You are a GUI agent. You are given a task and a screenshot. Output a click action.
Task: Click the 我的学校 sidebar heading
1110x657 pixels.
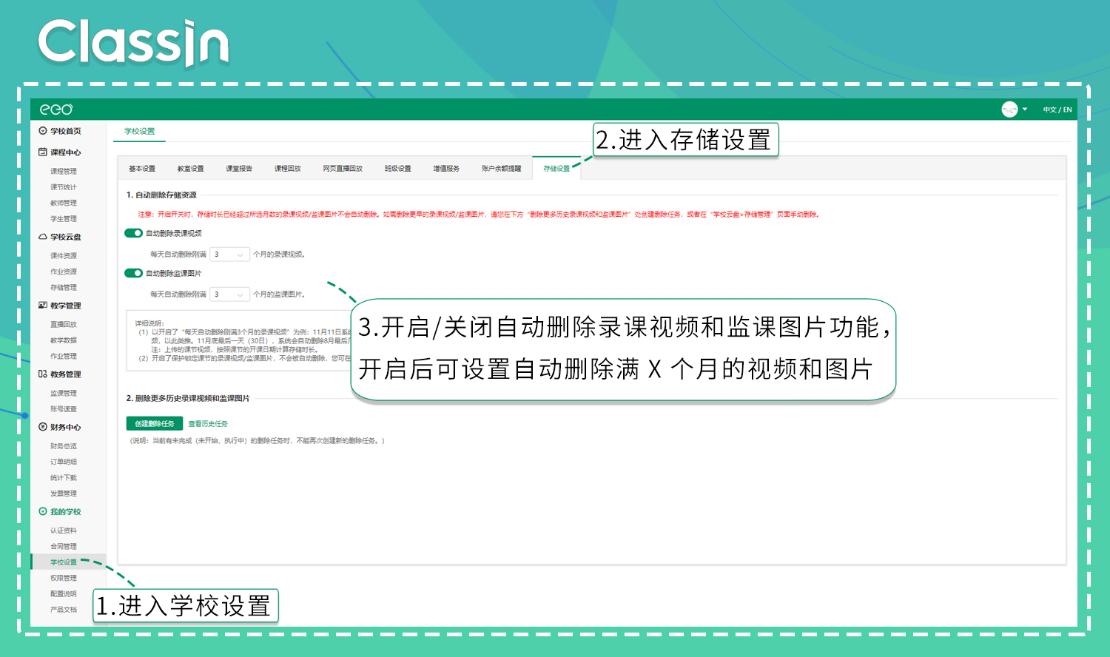pyautogui.click(x=66, y=511)
